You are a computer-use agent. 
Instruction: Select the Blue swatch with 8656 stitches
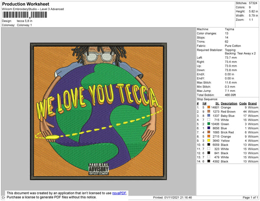(209, 128)
